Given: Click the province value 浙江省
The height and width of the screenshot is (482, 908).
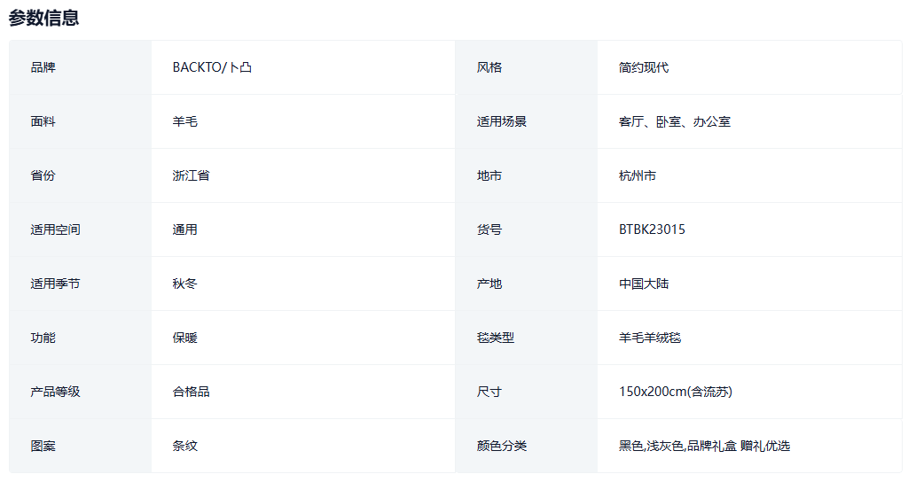Looking at the screenshot, I should 191,175.
